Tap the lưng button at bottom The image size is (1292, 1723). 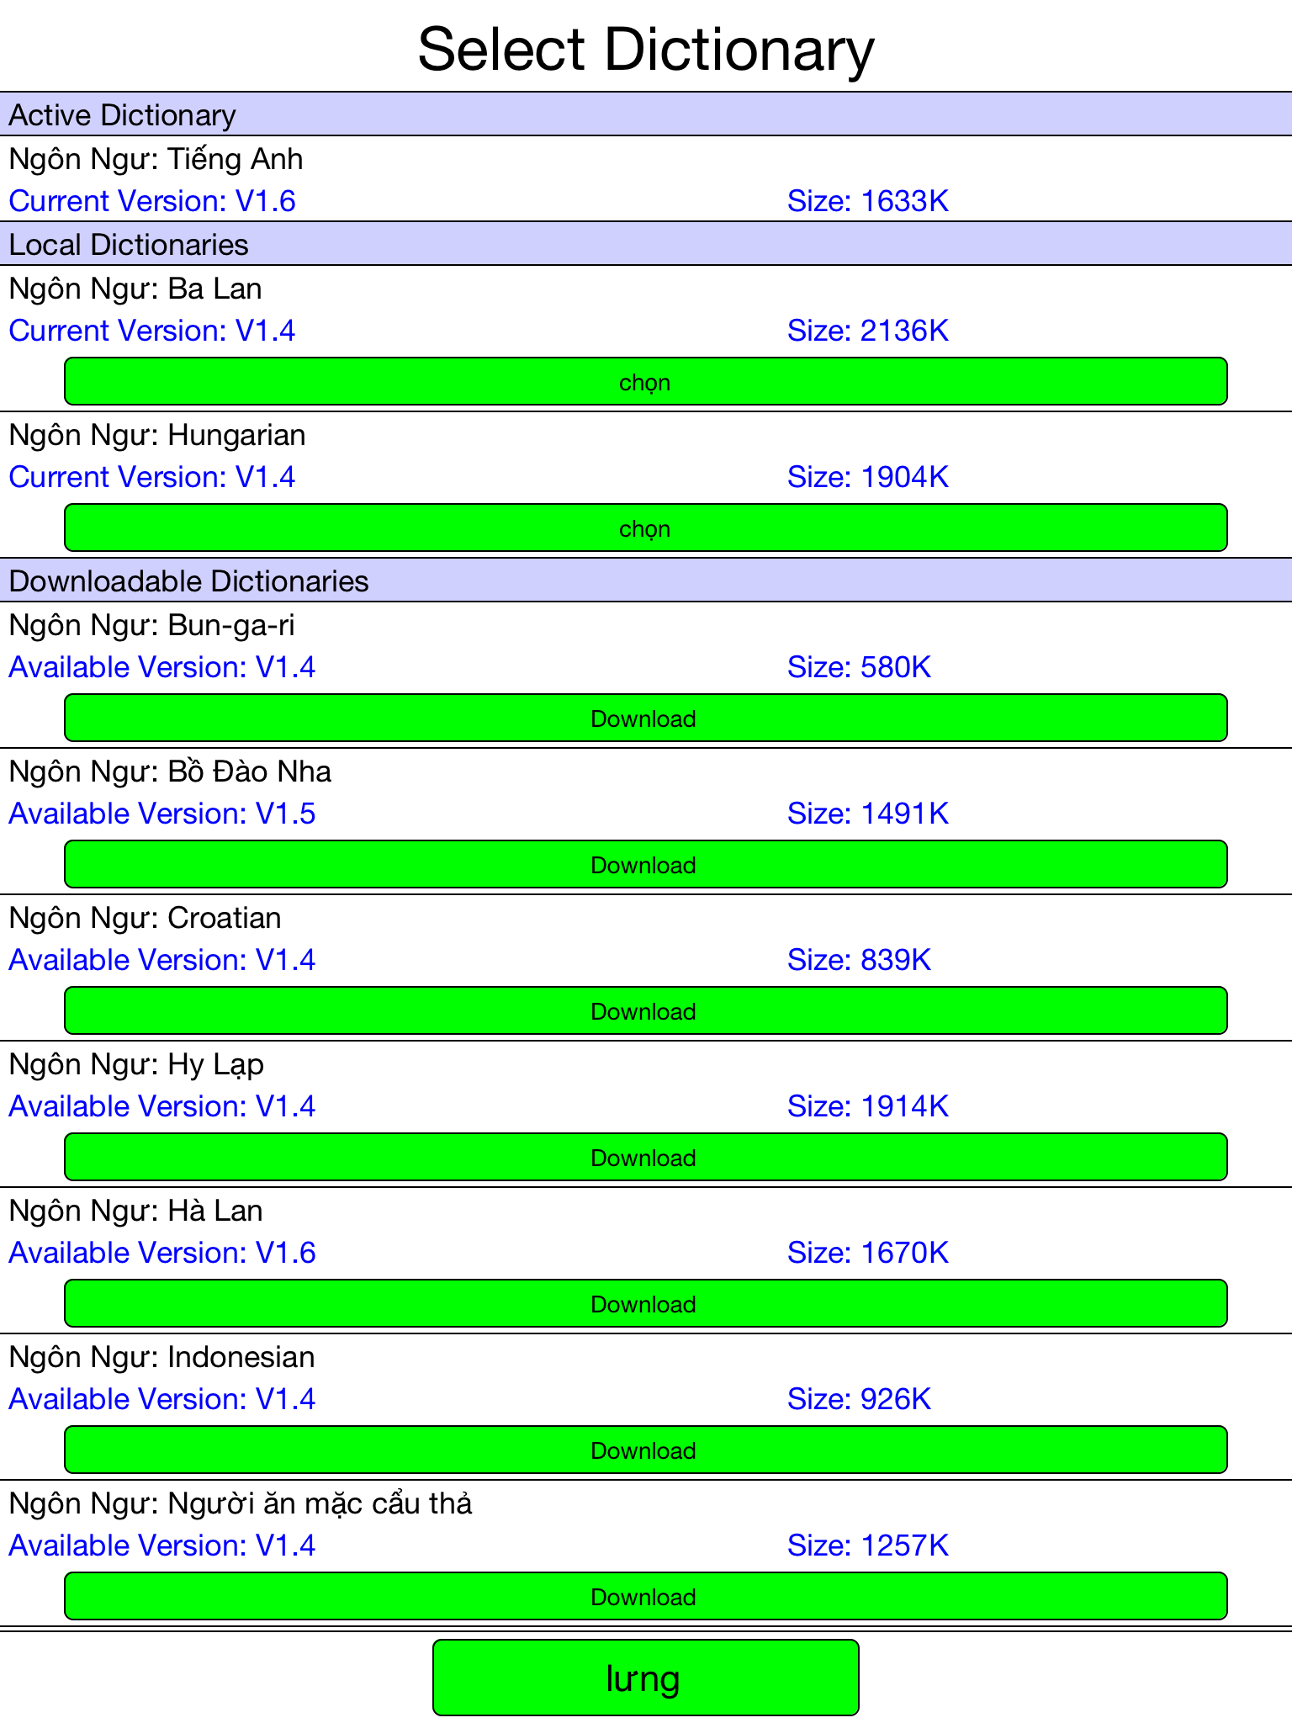click(x=645, y=1678)
